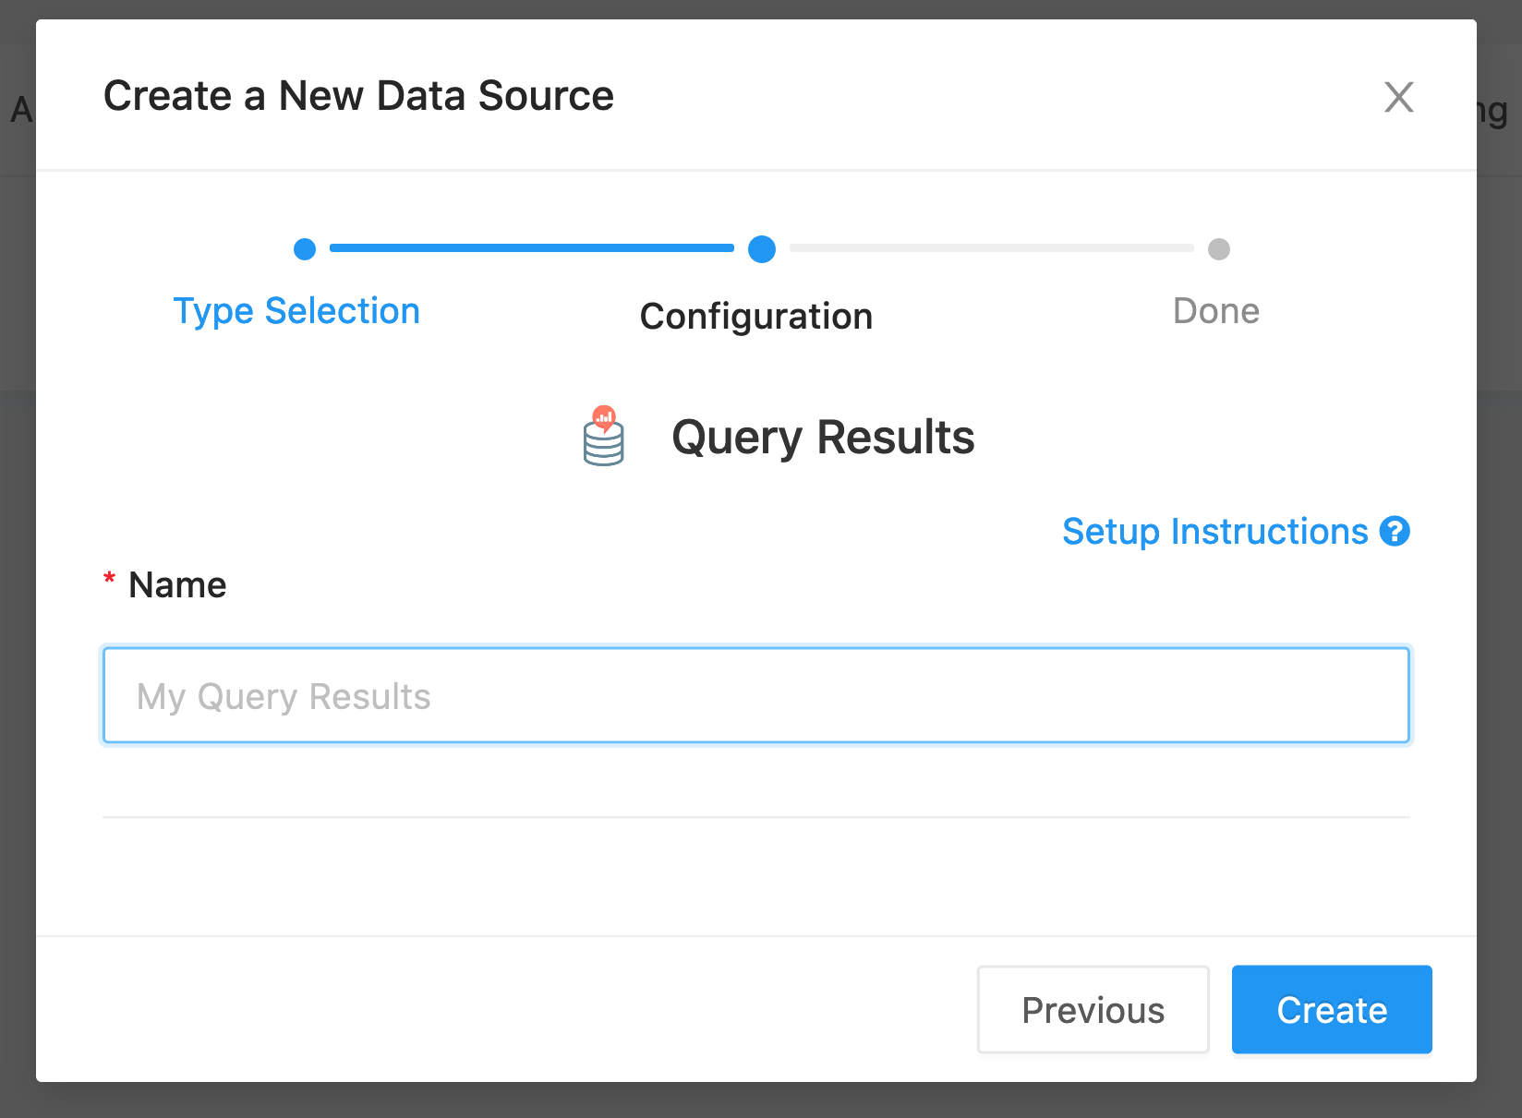Click the dimmed background left of the dialog
The height and width of the screenshot is (1118, 1522).
[17, 646]
